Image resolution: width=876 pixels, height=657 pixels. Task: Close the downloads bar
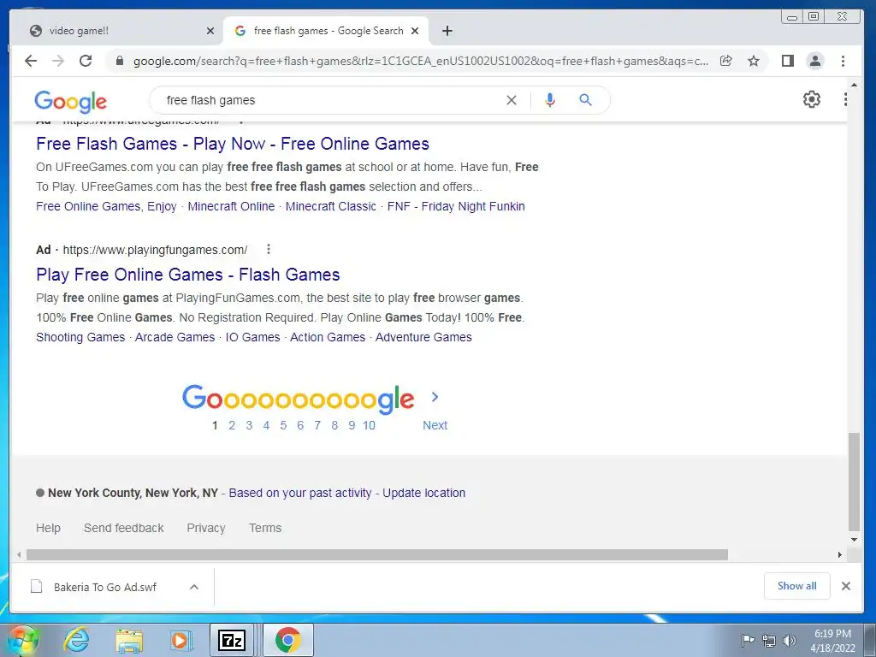pyautogui.click(x=846, y=585)
